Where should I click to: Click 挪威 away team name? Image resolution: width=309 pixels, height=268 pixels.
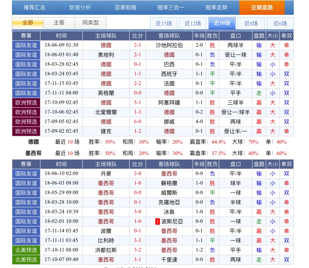[x=169, y=122]
